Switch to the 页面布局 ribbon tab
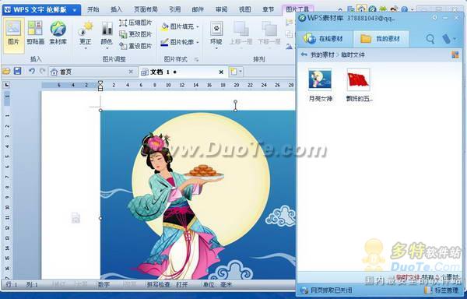Viewport: 467px width, 299px height. (146, 9)
